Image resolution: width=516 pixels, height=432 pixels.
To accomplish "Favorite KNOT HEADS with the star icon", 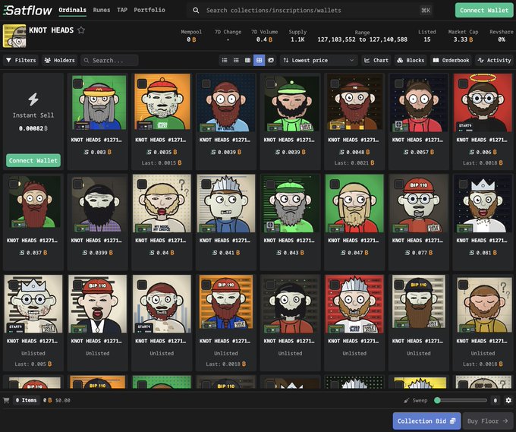I will 81,30.
